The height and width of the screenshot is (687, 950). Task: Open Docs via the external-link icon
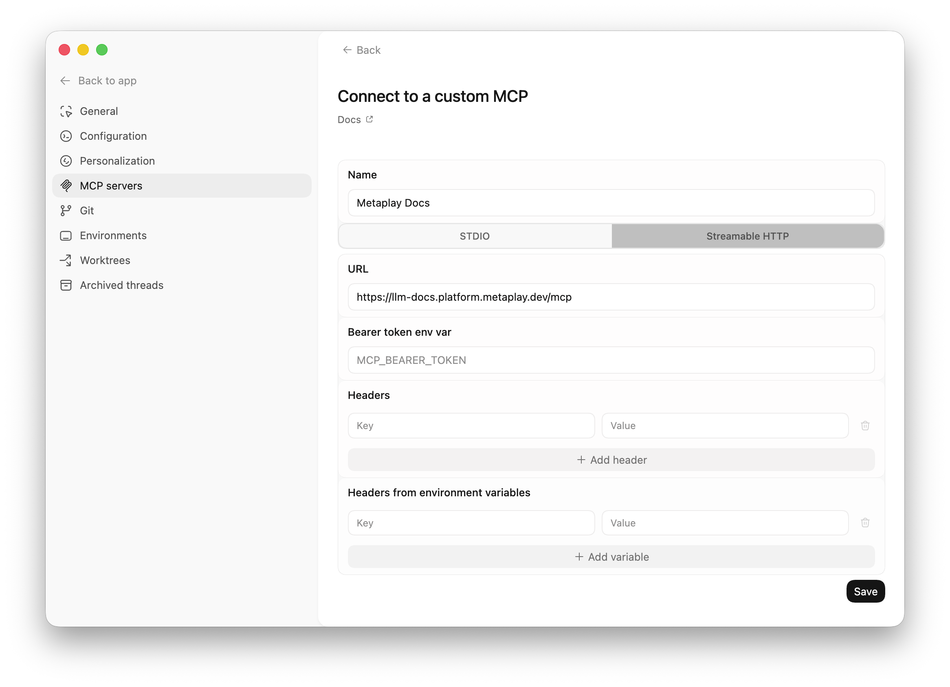[x=369, y=119]
